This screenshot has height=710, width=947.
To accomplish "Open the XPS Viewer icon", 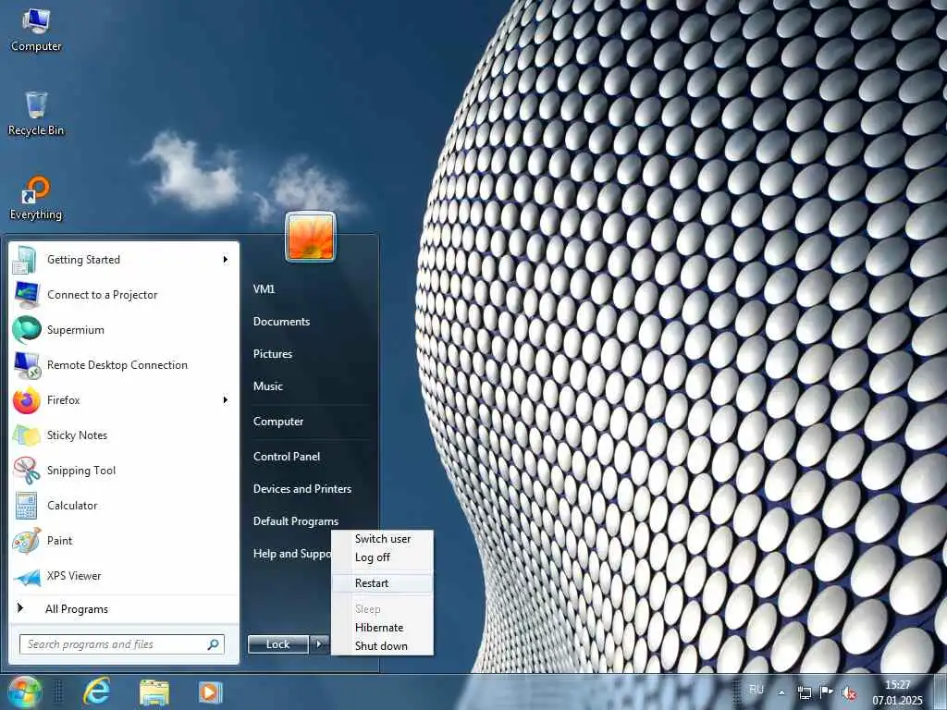I will pos(26,576).
